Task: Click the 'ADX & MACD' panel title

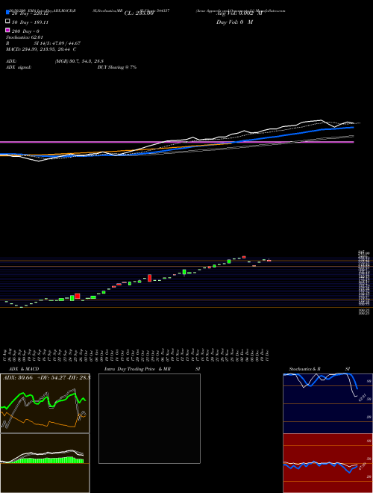Action: [24, 369]
